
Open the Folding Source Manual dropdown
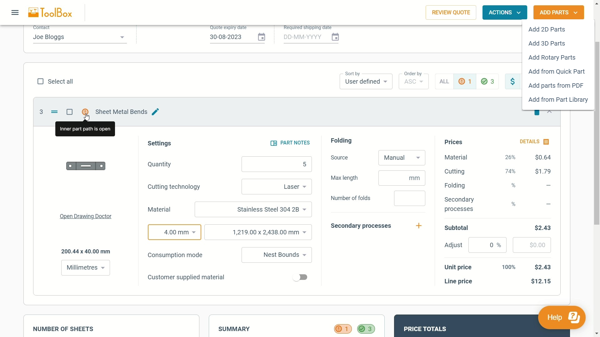[x=402, y=158]
